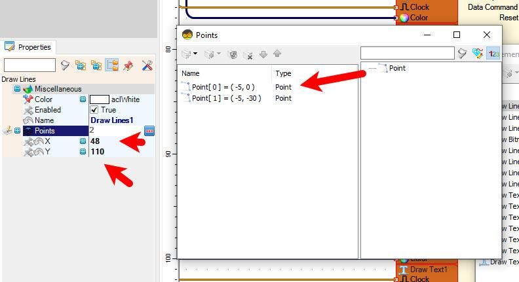
Task: Open the tools wrench icon in Properties
Action: coord(147,65)
